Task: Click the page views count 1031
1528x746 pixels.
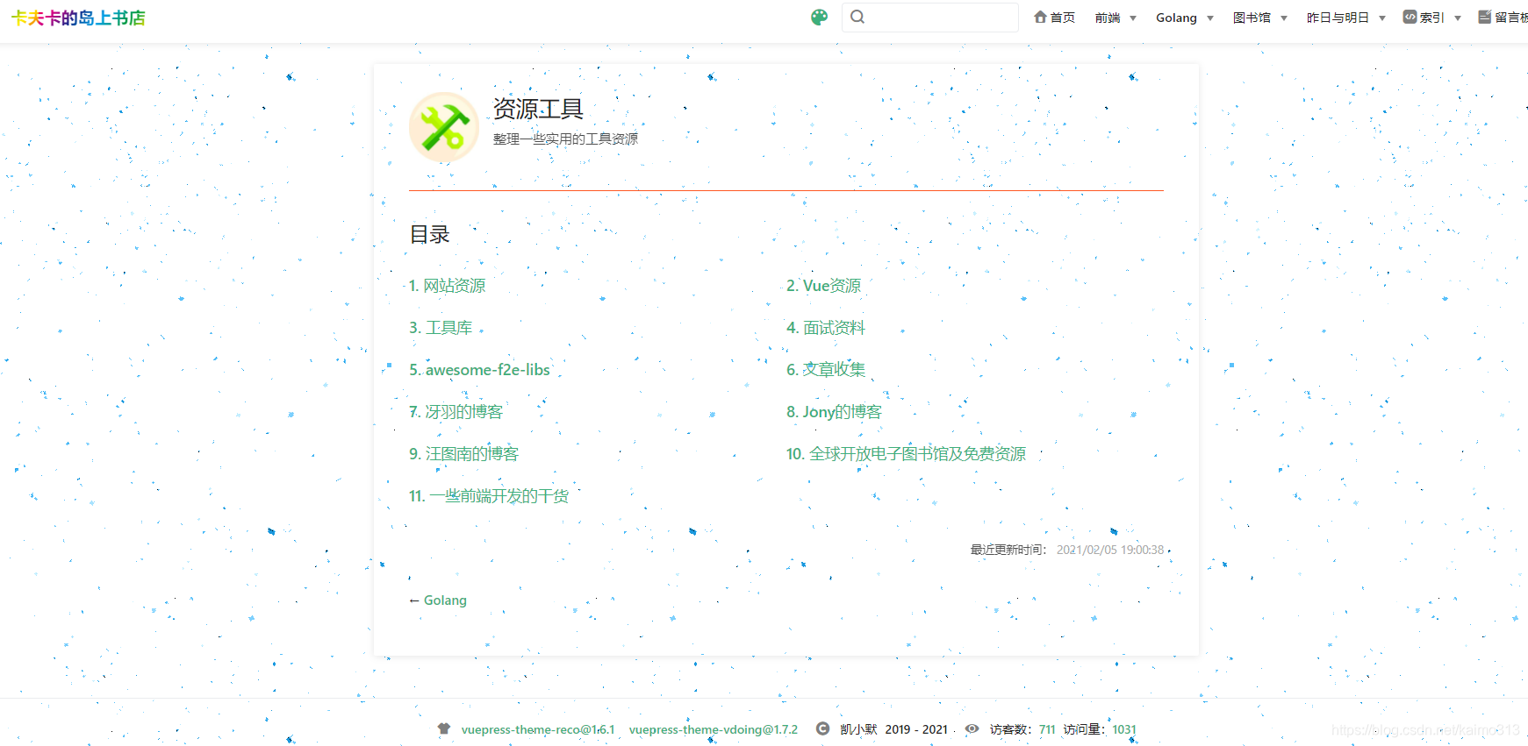Action: 1124,729
